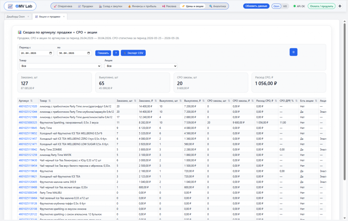Viewport: 348px width, 221px height.
Task: Open article link 4601025000325
Action: [x=28, y=123]
